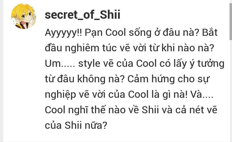The image size is (232, 142).
Task: Click the scrollbar thumb at right edge
Action: click(231, 21)
